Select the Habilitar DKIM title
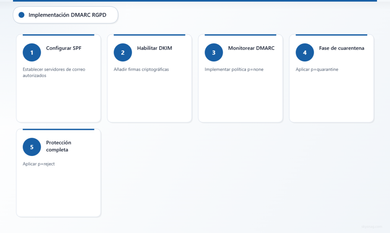 tap(155, 48)
